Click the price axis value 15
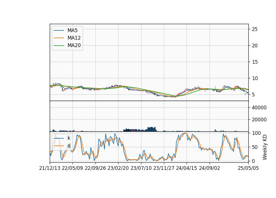 [254, 62]
